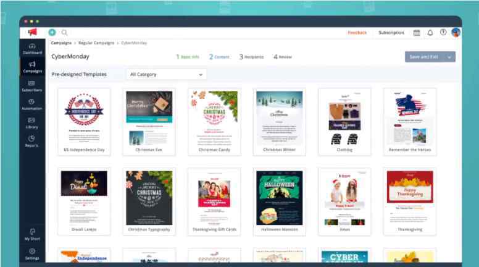Select the Christmas Winter template

pos(279,122)
